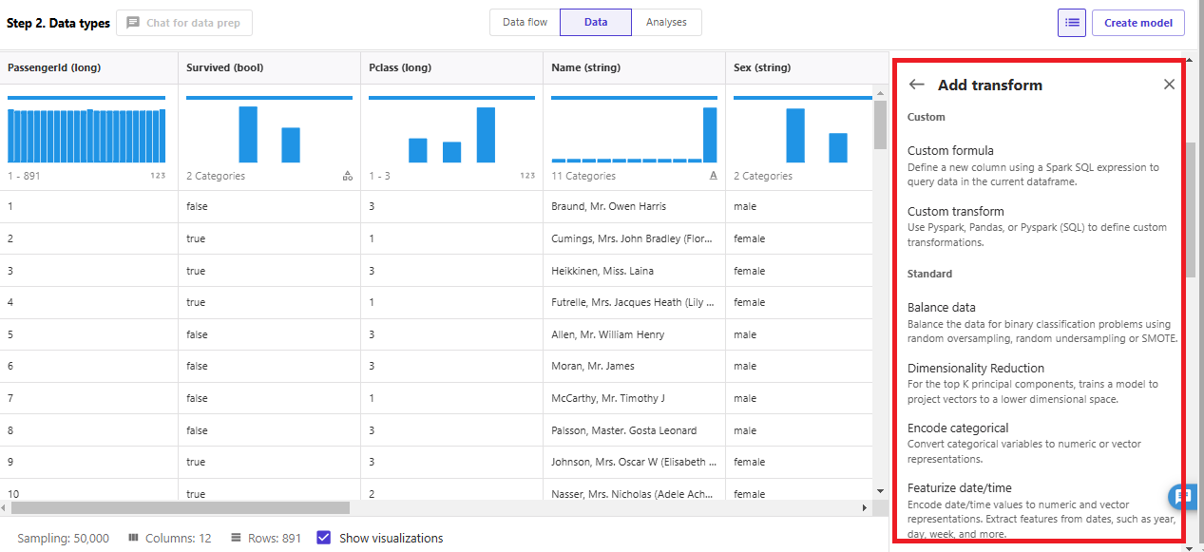The width and height of the screenshot is (1204, 552).
Task: Click the list view icon button
Action: (x=1072, y=23)
